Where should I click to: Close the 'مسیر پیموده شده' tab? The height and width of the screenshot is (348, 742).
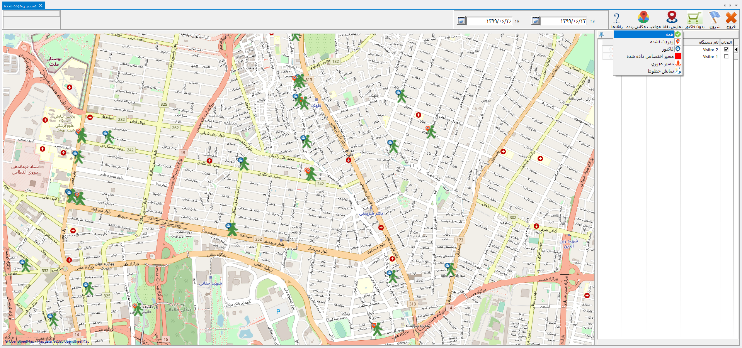click(x=41, y=5)
